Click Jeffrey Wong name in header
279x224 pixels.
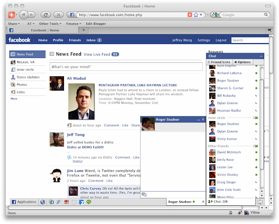pyautogui.click(x=182, y=40)
